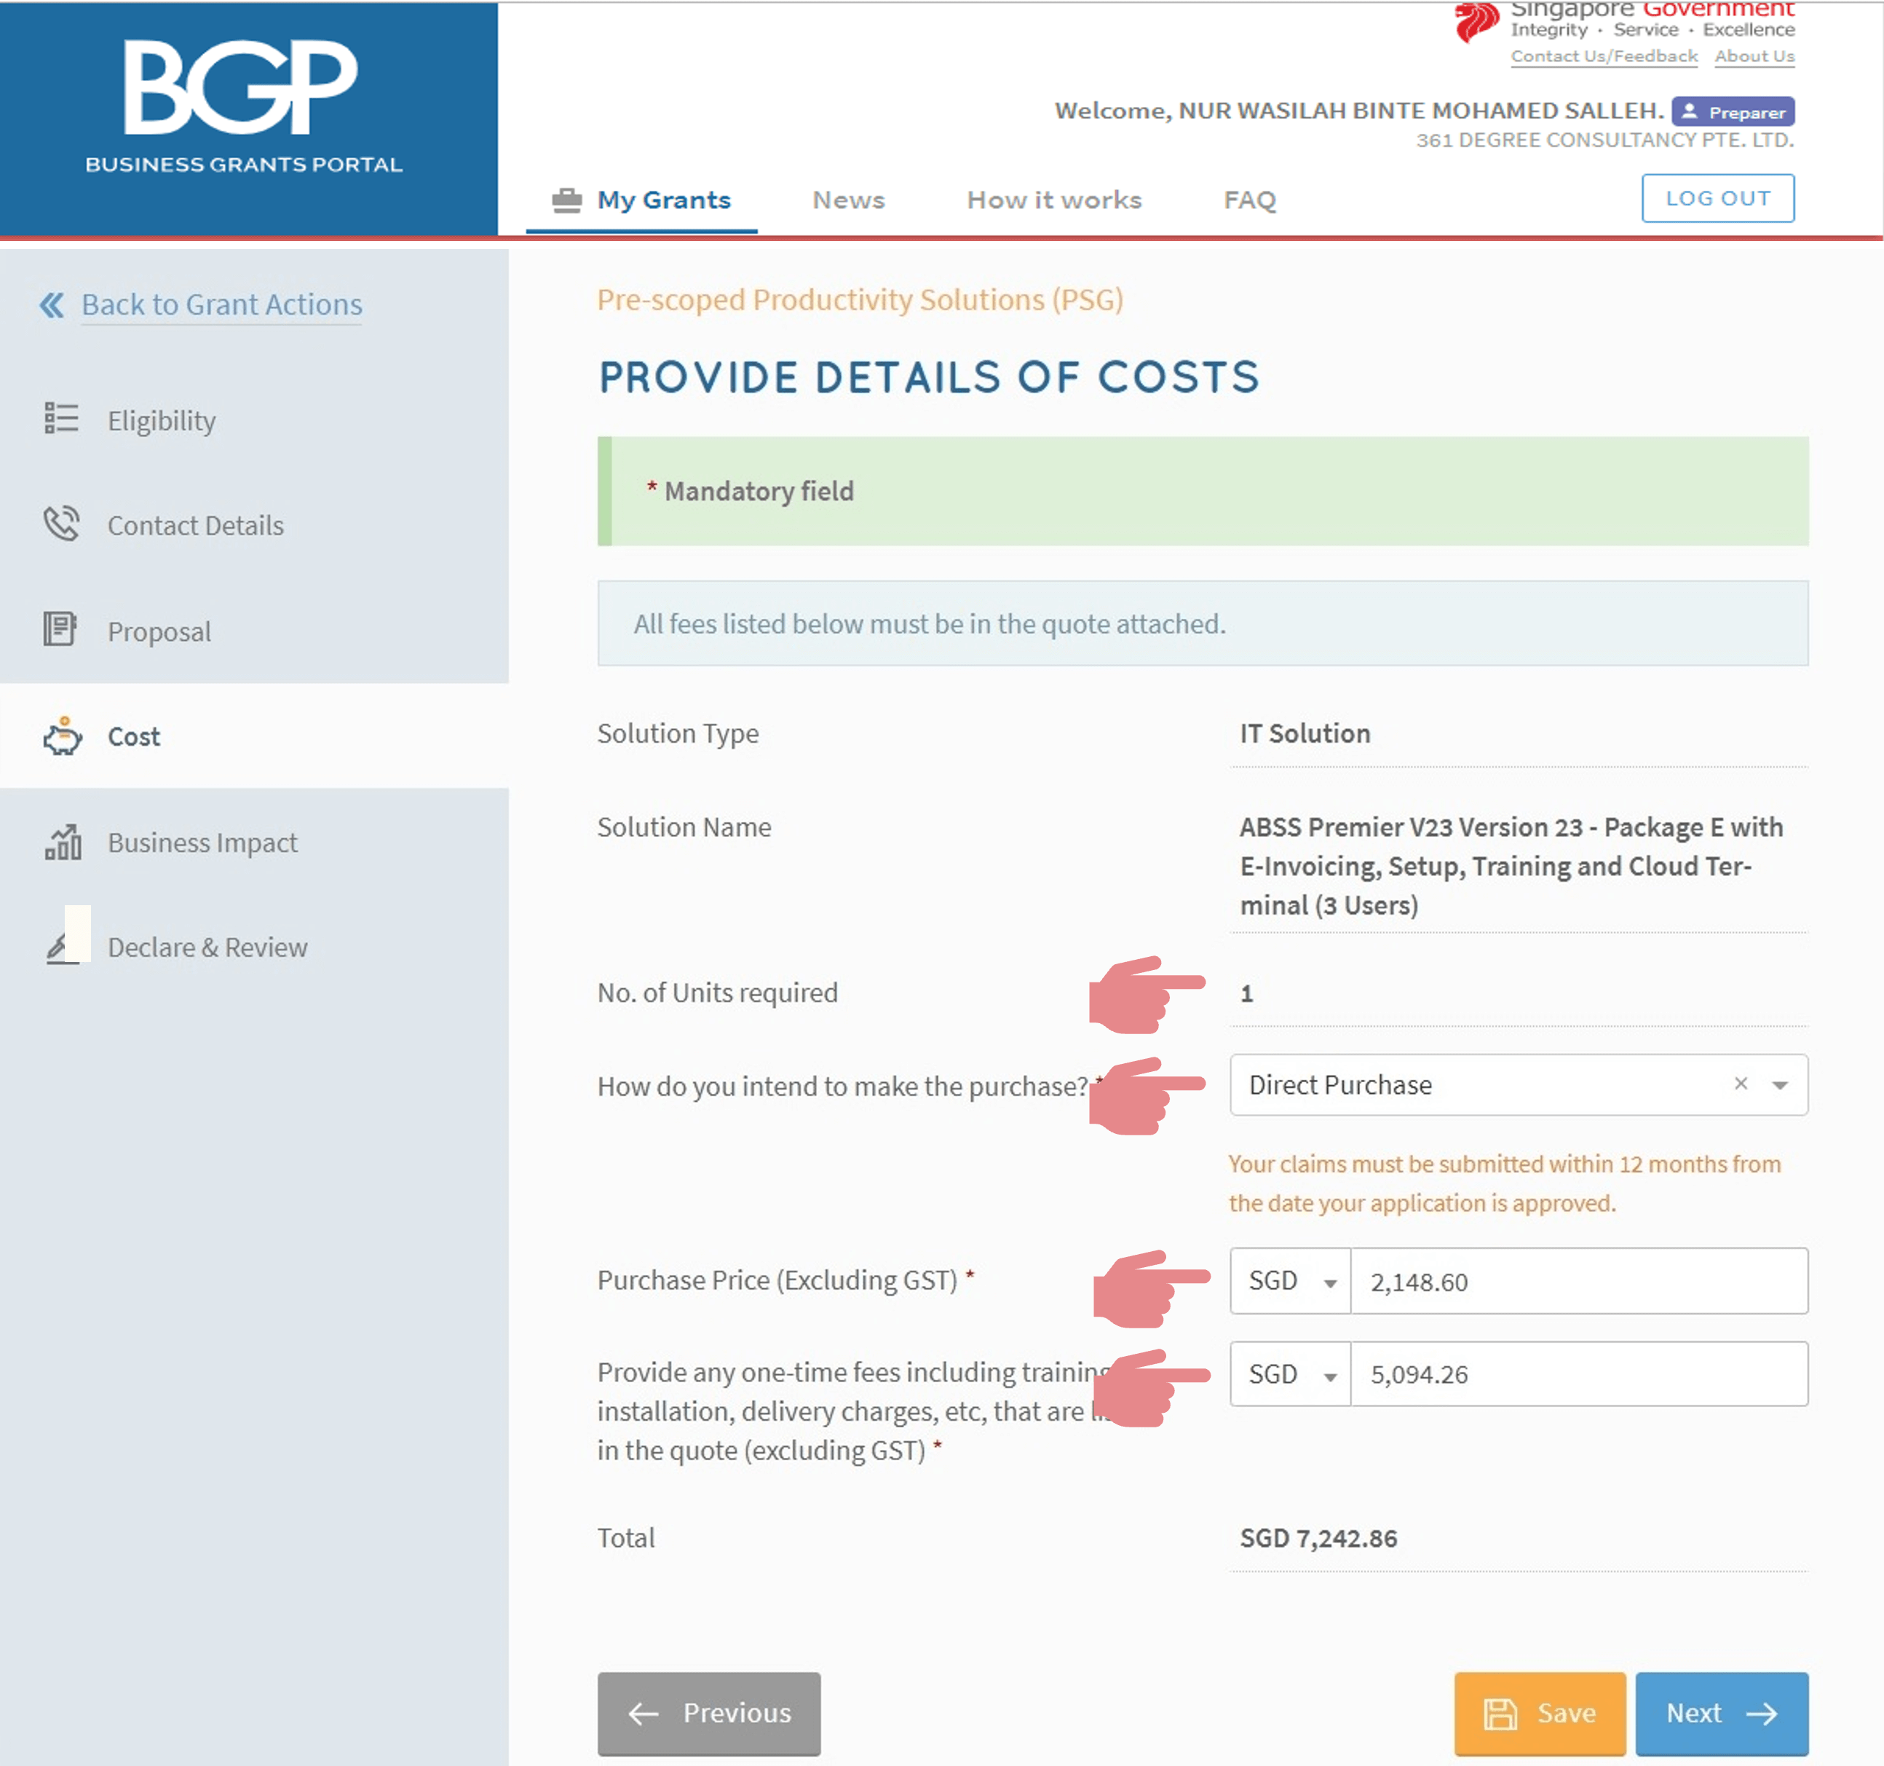Click the double-chevron back arrow icon
Image resolution: width=1884 pixels, height=1766 pixels.
click(x=52, y=304)
